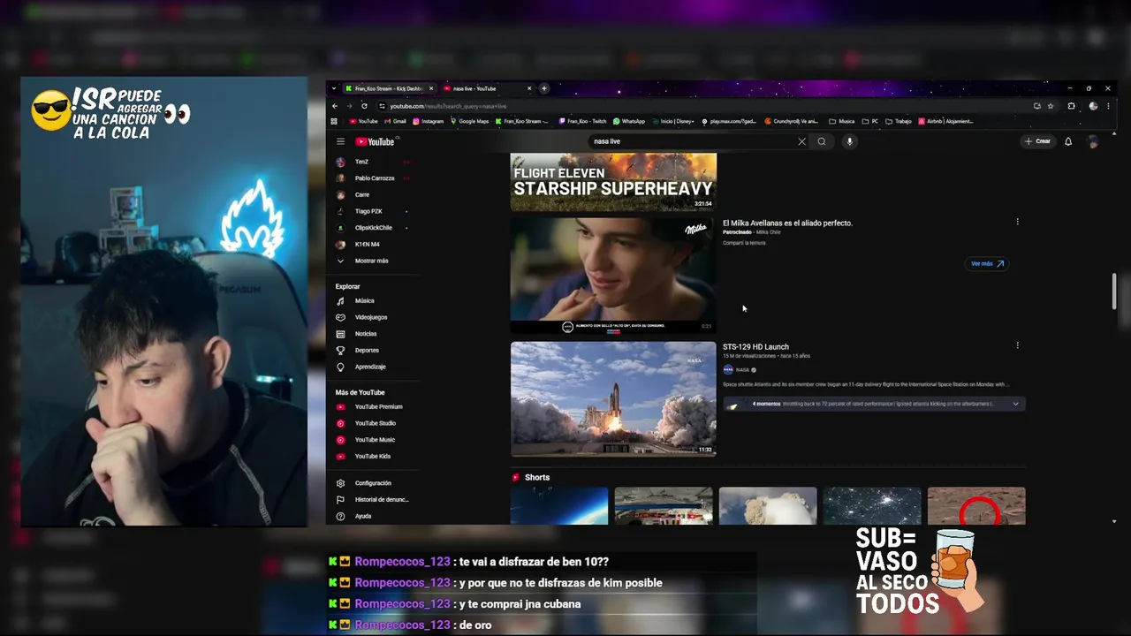Open the Airbnb Alojamiento bookmark
The width and height of the screenshot is (1131, 636).
click(x=945, y=121)
